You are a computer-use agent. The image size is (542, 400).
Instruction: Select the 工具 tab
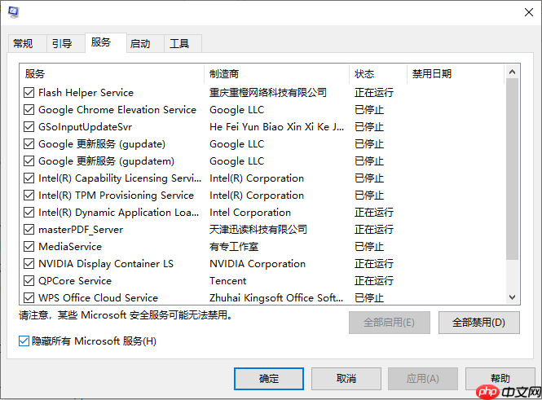tap(179, 44)
